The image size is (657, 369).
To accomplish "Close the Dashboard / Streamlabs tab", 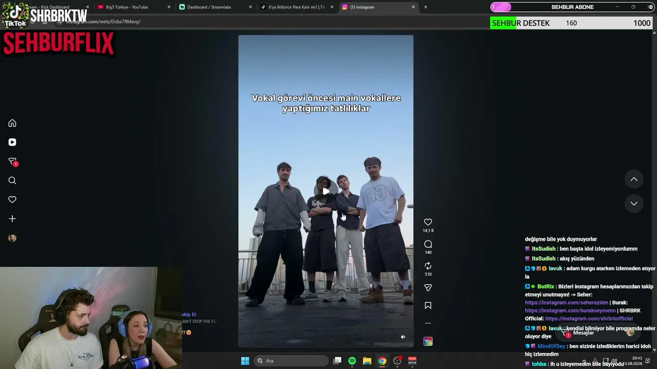I will pos(250,7).
